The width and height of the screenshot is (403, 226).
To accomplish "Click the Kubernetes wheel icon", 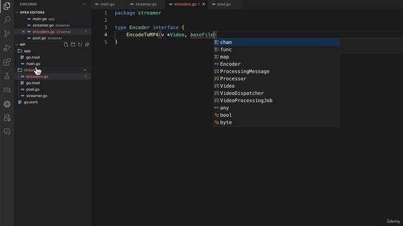I will 7,104.
